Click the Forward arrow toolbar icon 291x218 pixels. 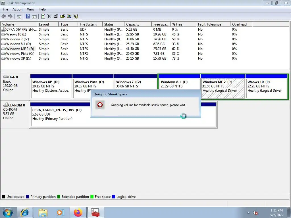click(x=10, y=16)
